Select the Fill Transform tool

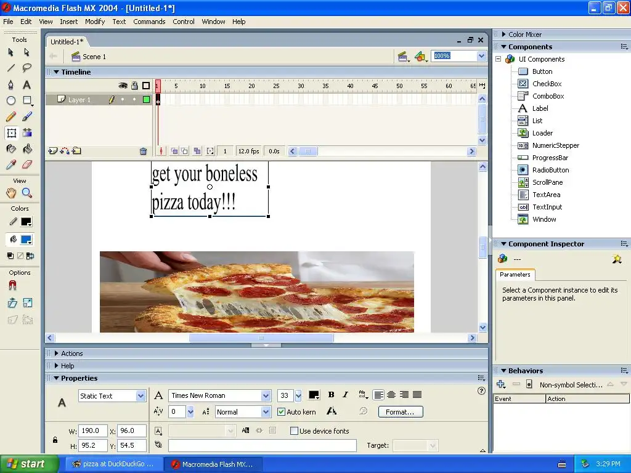[x=27, y=133]
